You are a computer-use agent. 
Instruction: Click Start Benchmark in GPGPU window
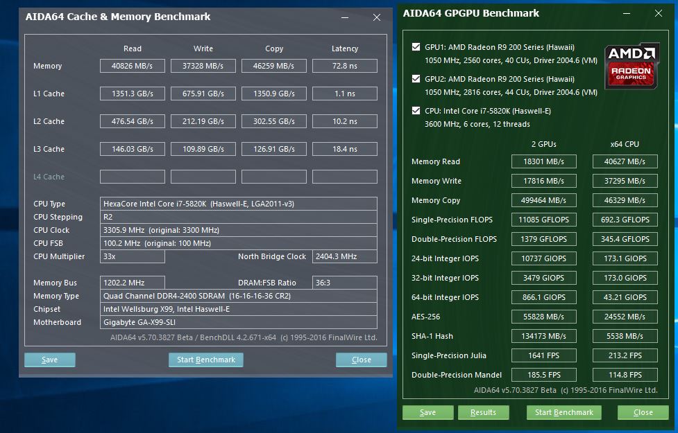pos(564,412)
